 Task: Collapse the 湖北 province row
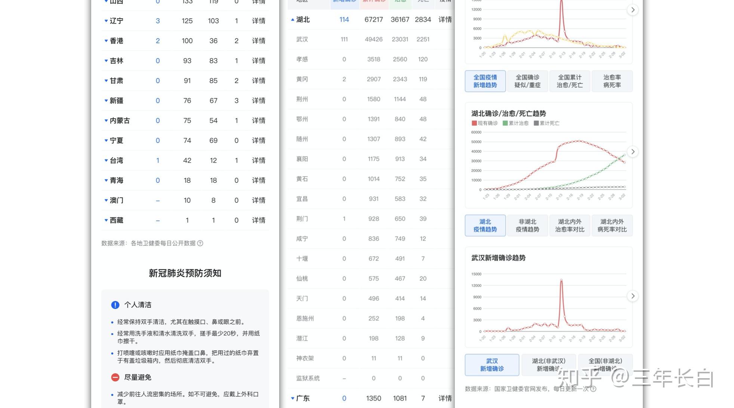[293, 20]
